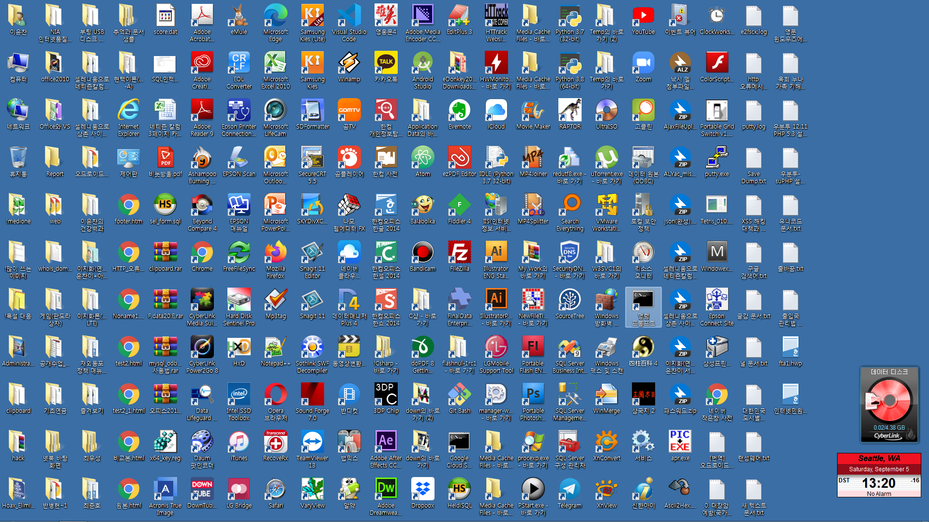The width and height of the screenshot is (929, 522).
Task: Click the 13:20 clock display
Action: (x=879, y=483)
